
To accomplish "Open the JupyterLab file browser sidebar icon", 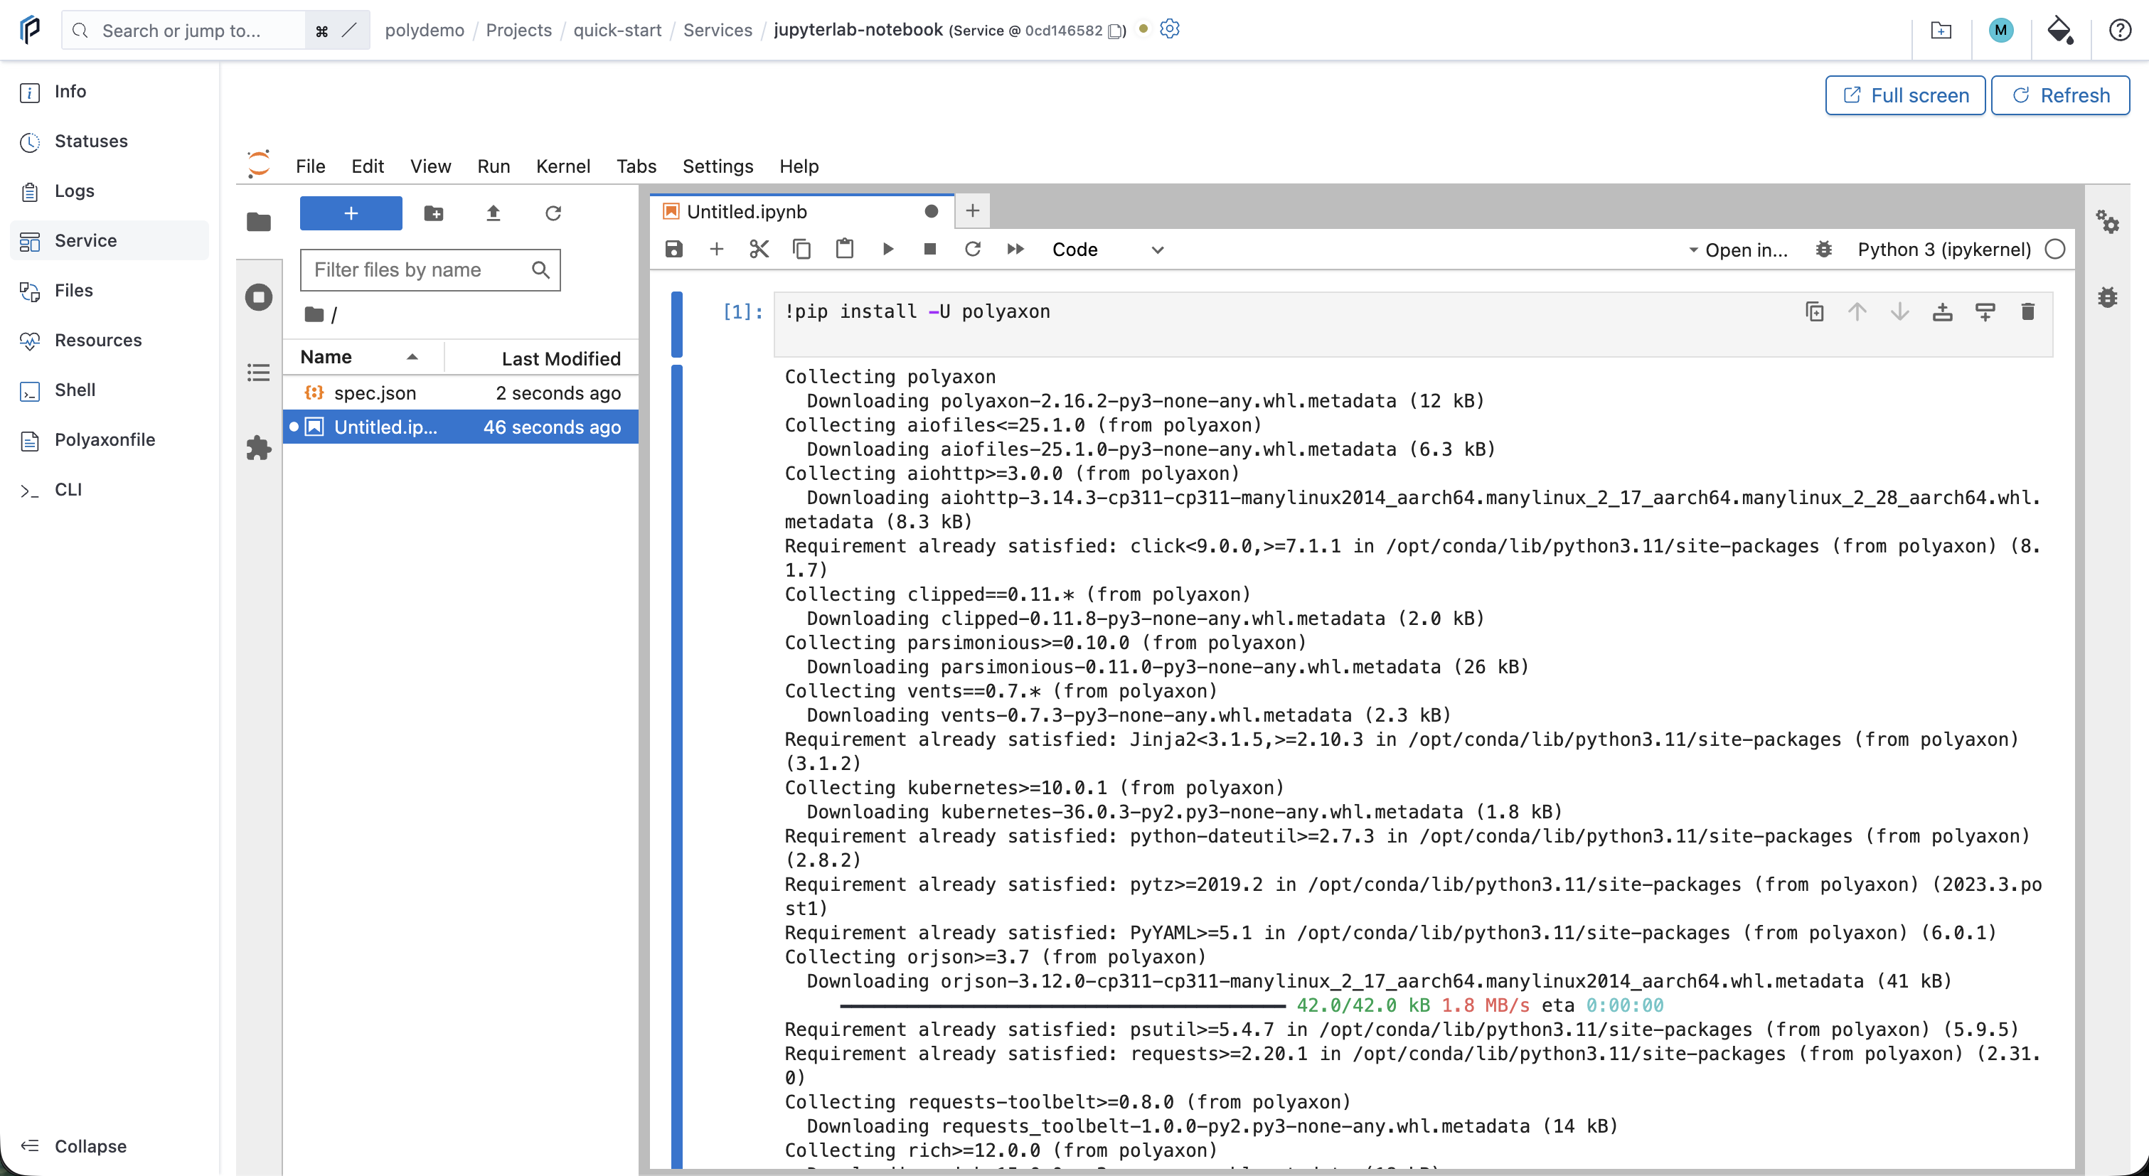I will 259,221.
